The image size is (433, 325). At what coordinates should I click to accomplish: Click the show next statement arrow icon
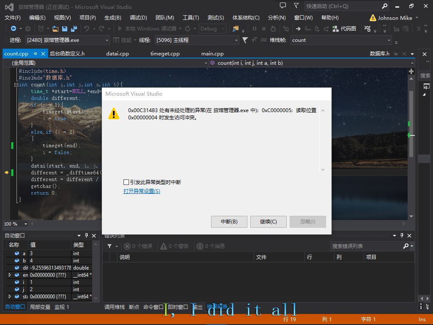298,28
